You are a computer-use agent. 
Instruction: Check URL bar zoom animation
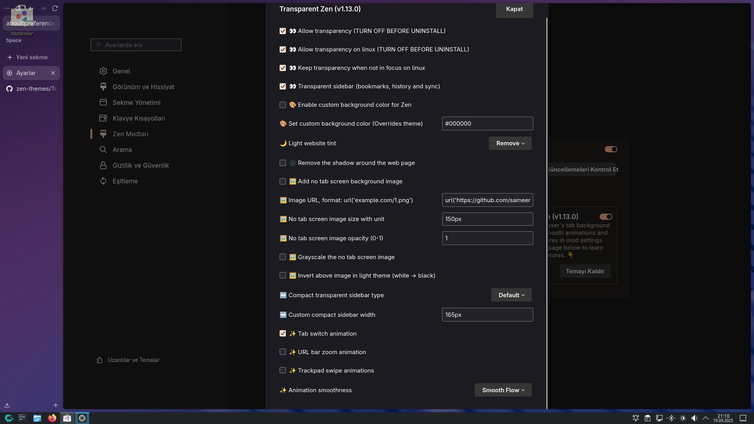pyautogui.click(x=283, y=352)
